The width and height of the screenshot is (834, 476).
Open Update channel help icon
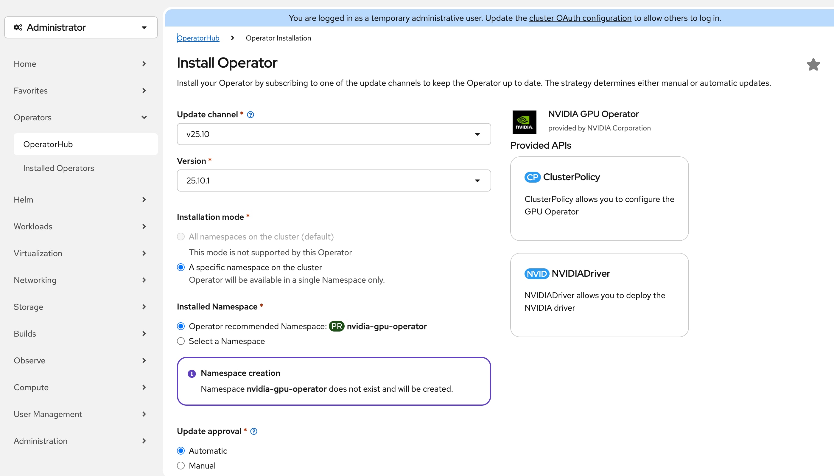coord(250,115)
